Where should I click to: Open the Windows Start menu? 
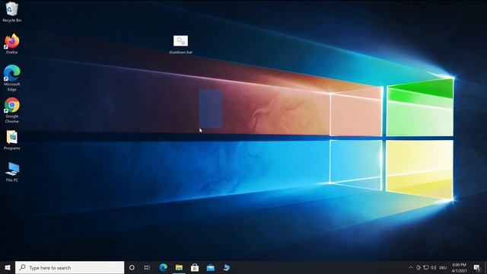click(8, 267)
